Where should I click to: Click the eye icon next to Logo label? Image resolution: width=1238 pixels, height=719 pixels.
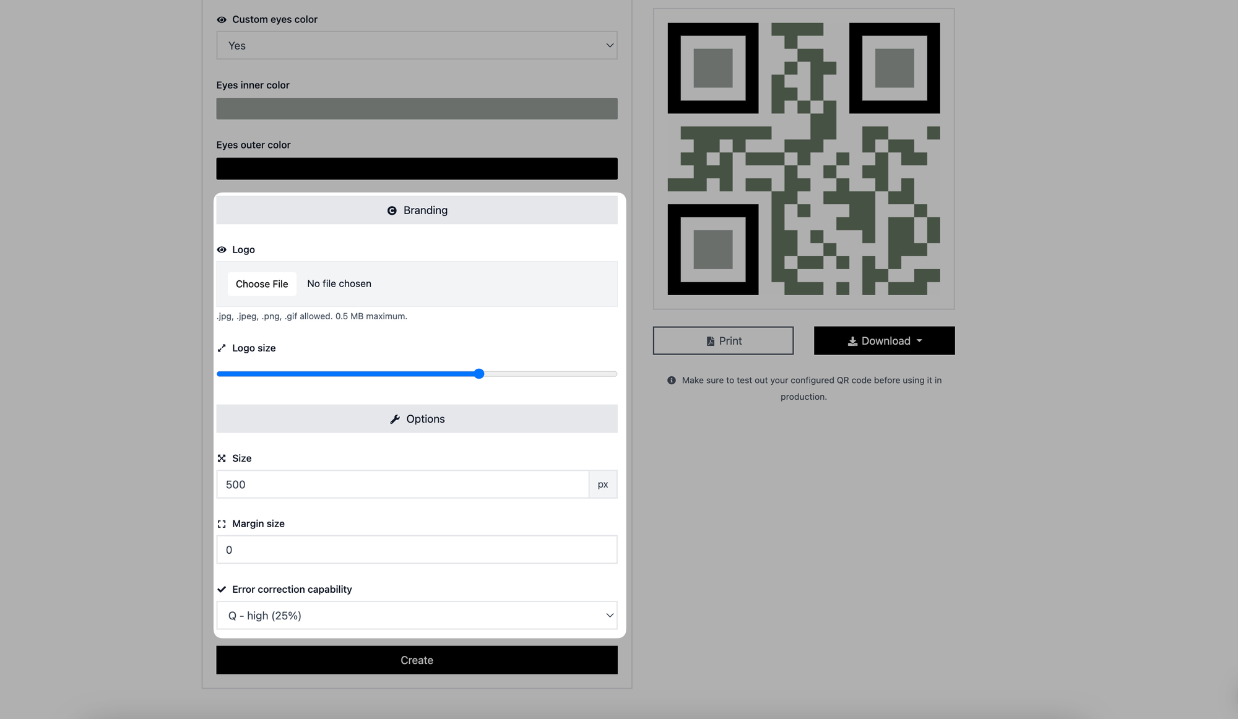(221, 249)
